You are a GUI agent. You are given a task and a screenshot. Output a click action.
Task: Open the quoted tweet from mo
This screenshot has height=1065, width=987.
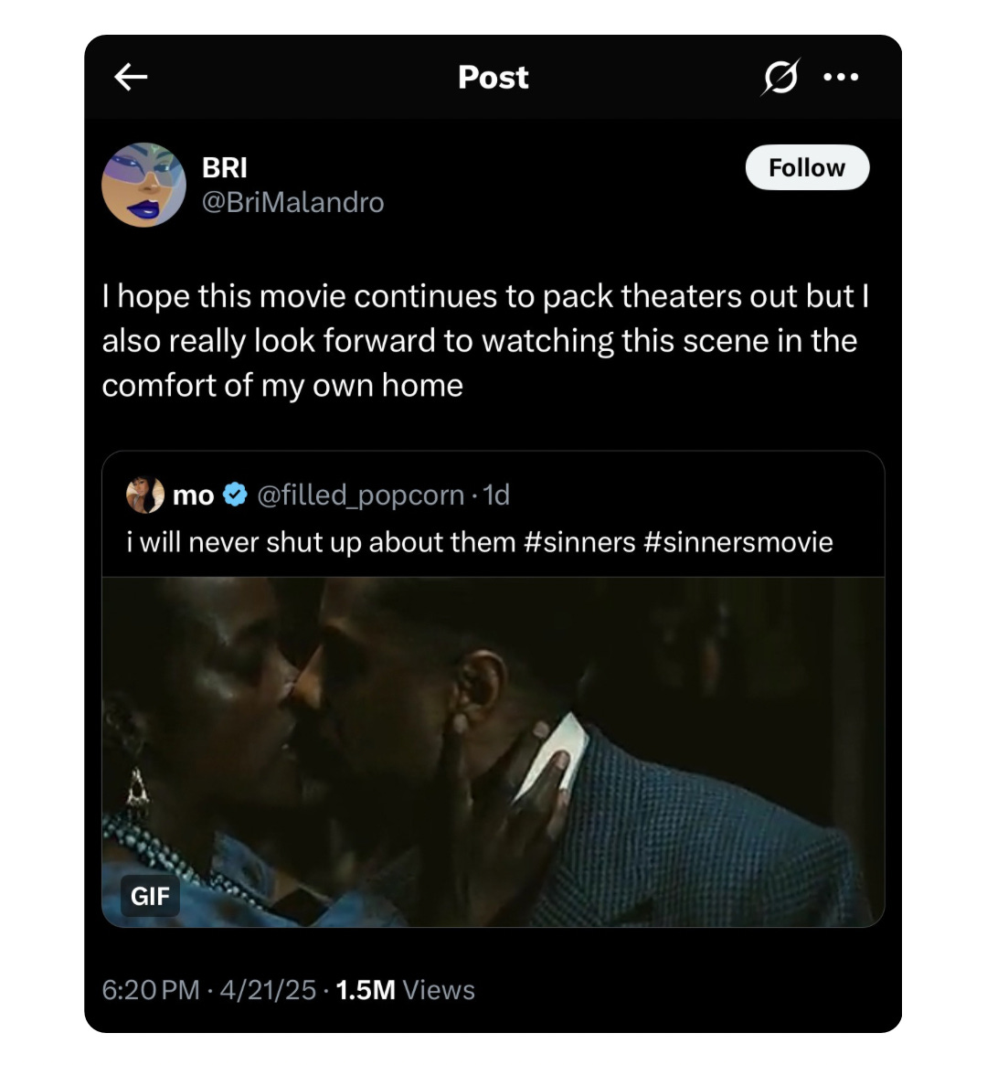pyautogui.click(x=493, y=541)
